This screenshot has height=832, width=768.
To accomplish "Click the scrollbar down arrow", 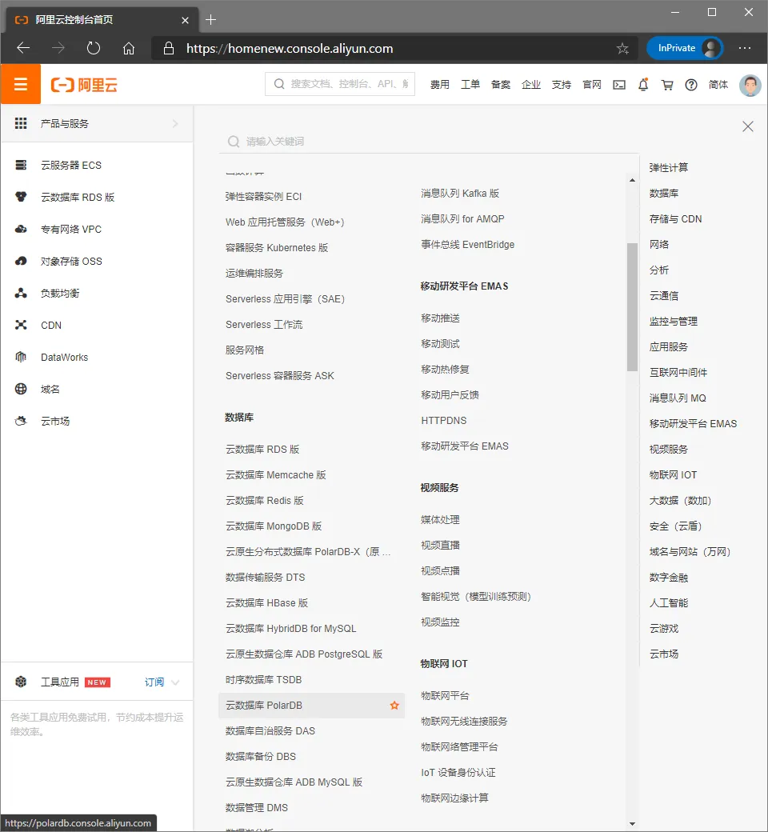I will pos(631,824).
